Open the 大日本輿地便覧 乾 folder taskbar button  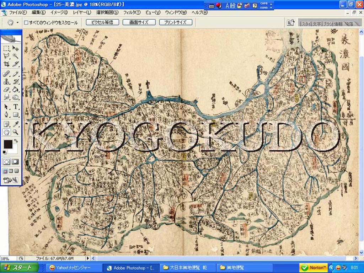188,268
